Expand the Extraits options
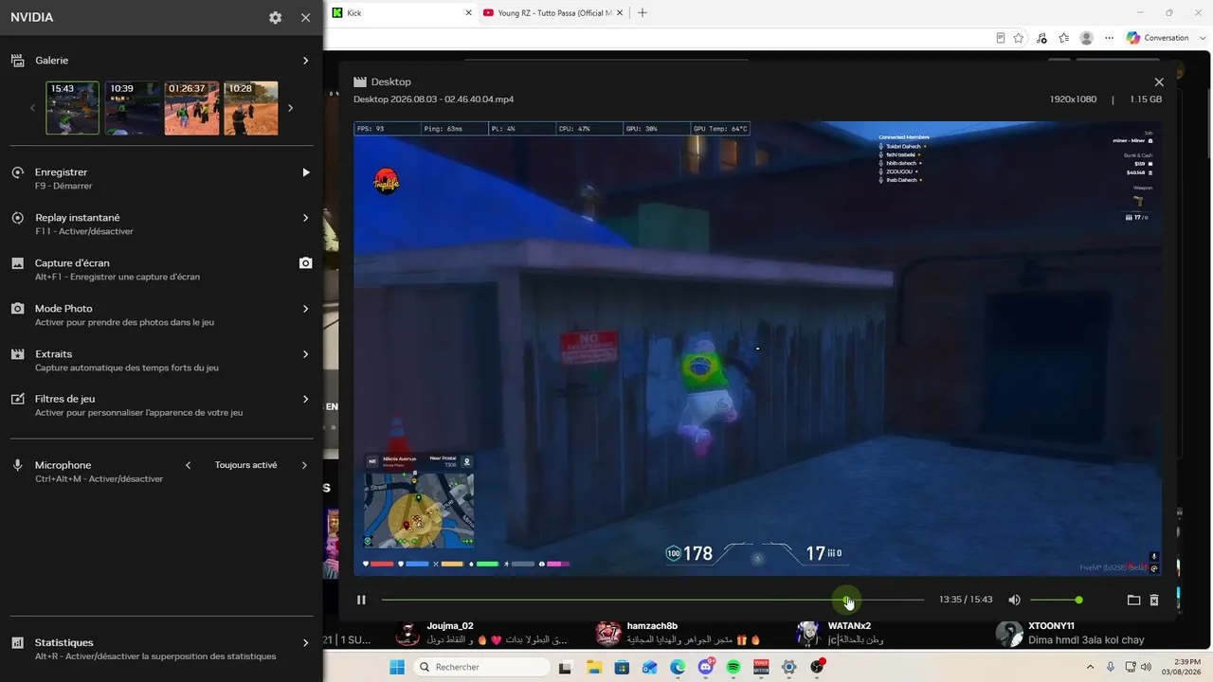Viewport: 1213px width, 682px height. tap(305, 354)
